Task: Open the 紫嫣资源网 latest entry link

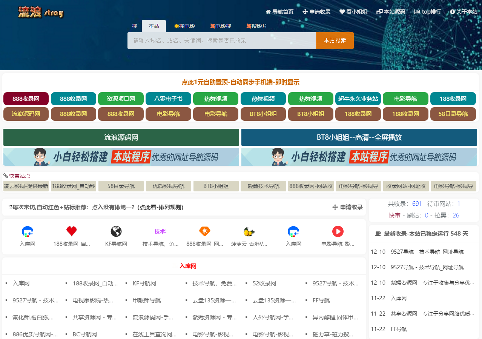Action: (432, 283)
